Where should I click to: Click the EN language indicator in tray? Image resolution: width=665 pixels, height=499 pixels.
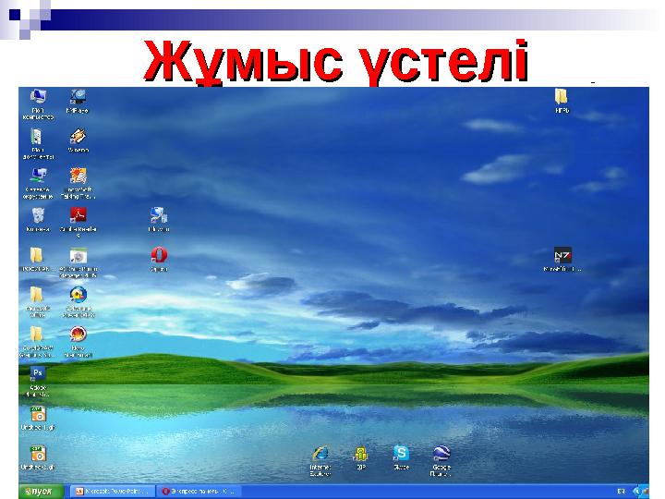[621, 492]
